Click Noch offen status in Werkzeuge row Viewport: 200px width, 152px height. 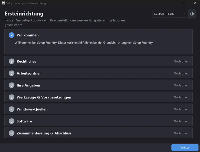pyautogui.click(x=181, y=97)
